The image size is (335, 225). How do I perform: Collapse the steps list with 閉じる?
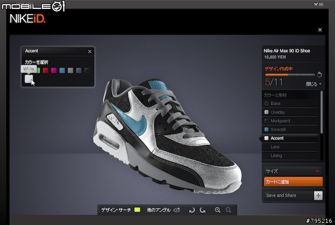[x=314, y=84]
